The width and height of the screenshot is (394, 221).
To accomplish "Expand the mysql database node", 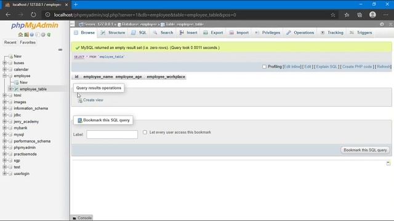I will click(4, 134).
